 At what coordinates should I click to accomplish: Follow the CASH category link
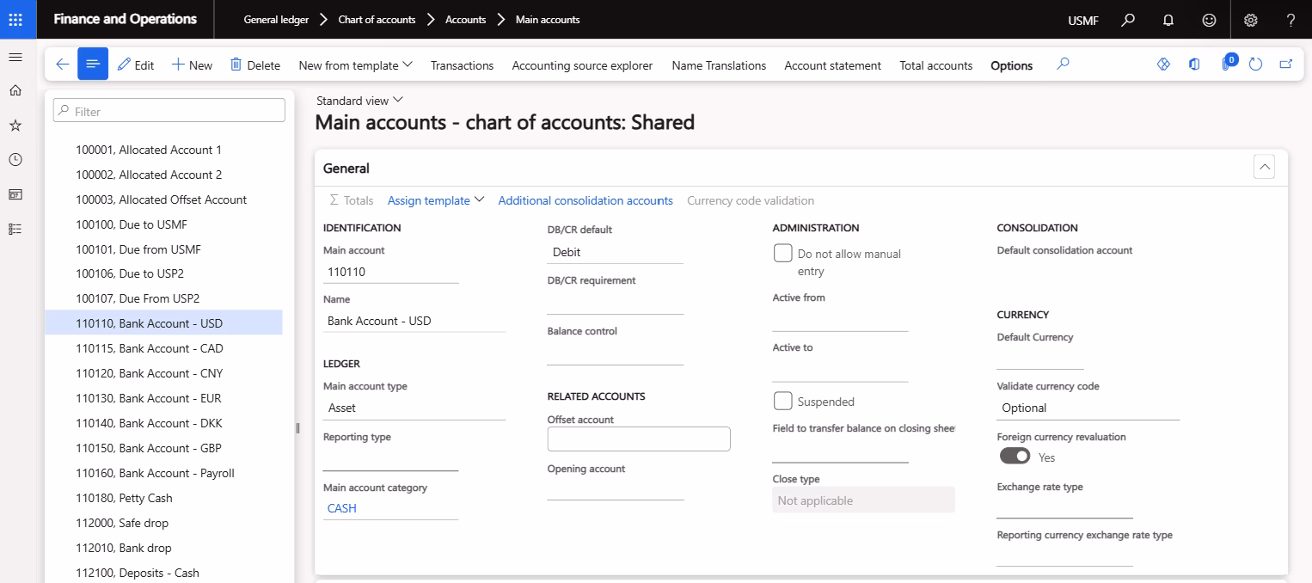(x=342, y=508)
